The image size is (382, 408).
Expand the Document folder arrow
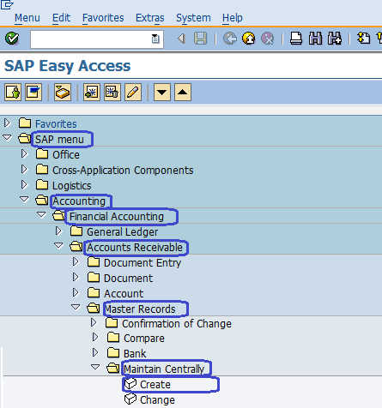pyautogui.click(x=76, y=278)
